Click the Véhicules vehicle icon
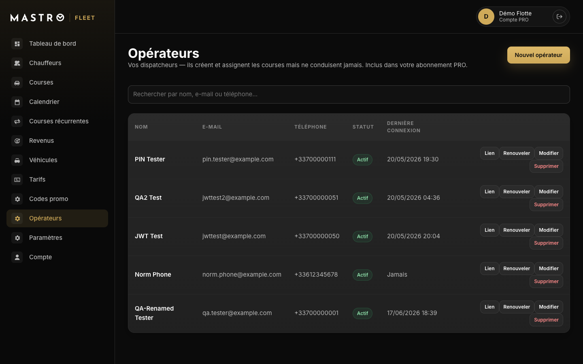This screenshot has width=583, height=364. coord(17,160)
